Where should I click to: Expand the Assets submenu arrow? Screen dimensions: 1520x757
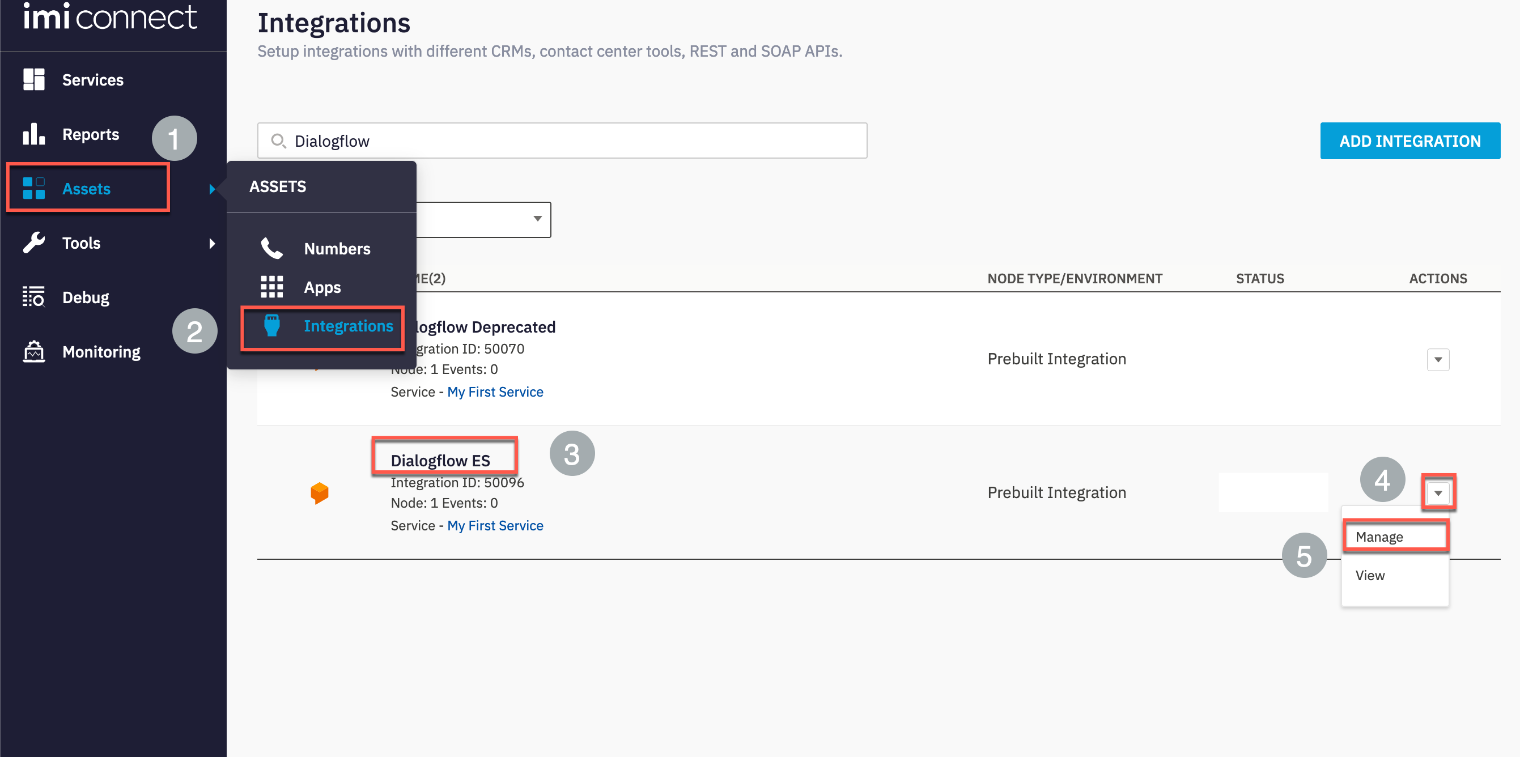tap(213, 189)
